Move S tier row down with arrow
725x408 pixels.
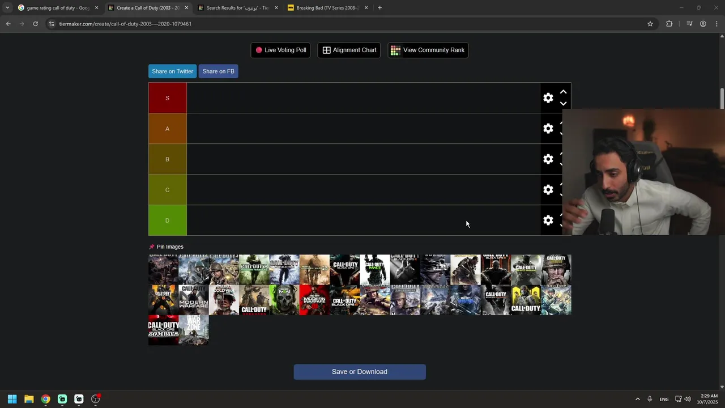(563, 104)
